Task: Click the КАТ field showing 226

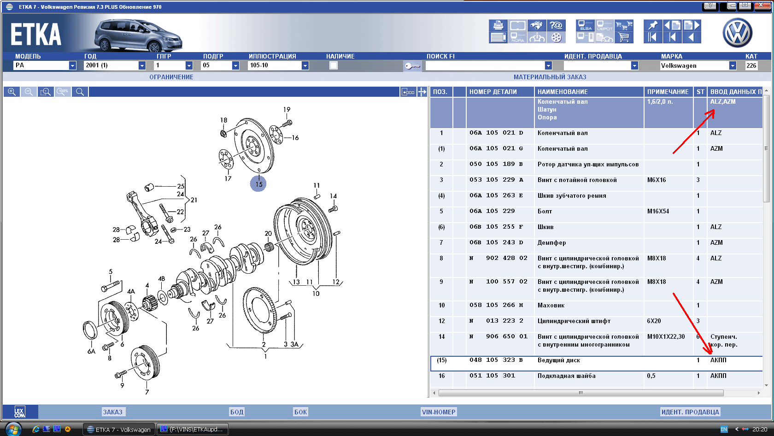Action: coord(751,65)
